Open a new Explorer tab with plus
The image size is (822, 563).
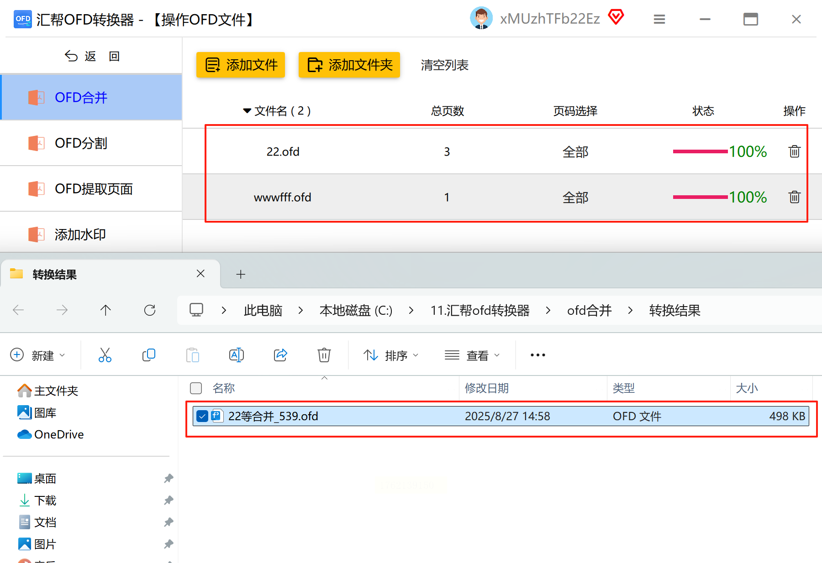point(241,274)
